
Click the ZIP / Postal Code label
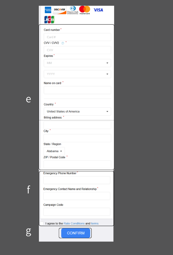(54, 157)
